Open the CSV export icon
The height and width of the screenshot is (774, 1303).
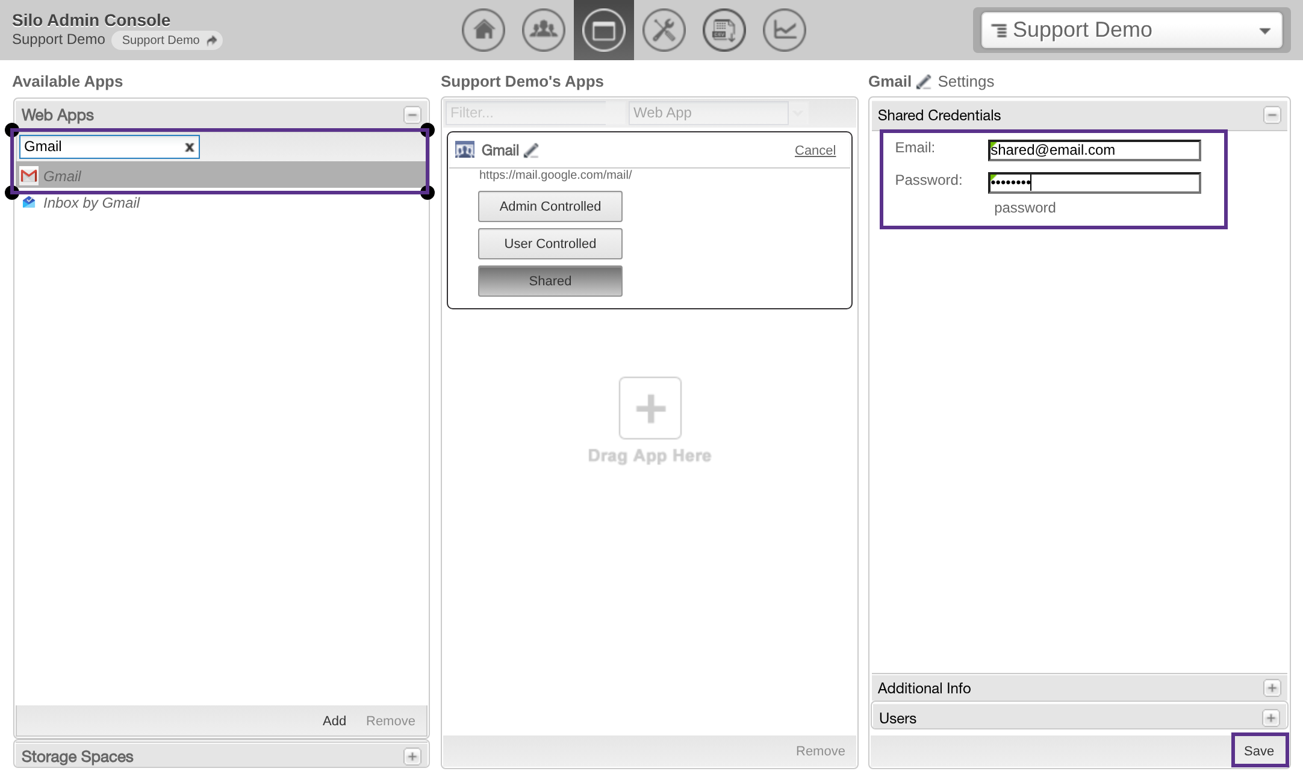pyautogui.click(x=724, y=30)
